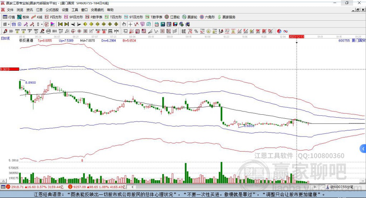Open the 六角形 hexagon tool
Viewport: 366px width, 198px height.
pos(207,17)
